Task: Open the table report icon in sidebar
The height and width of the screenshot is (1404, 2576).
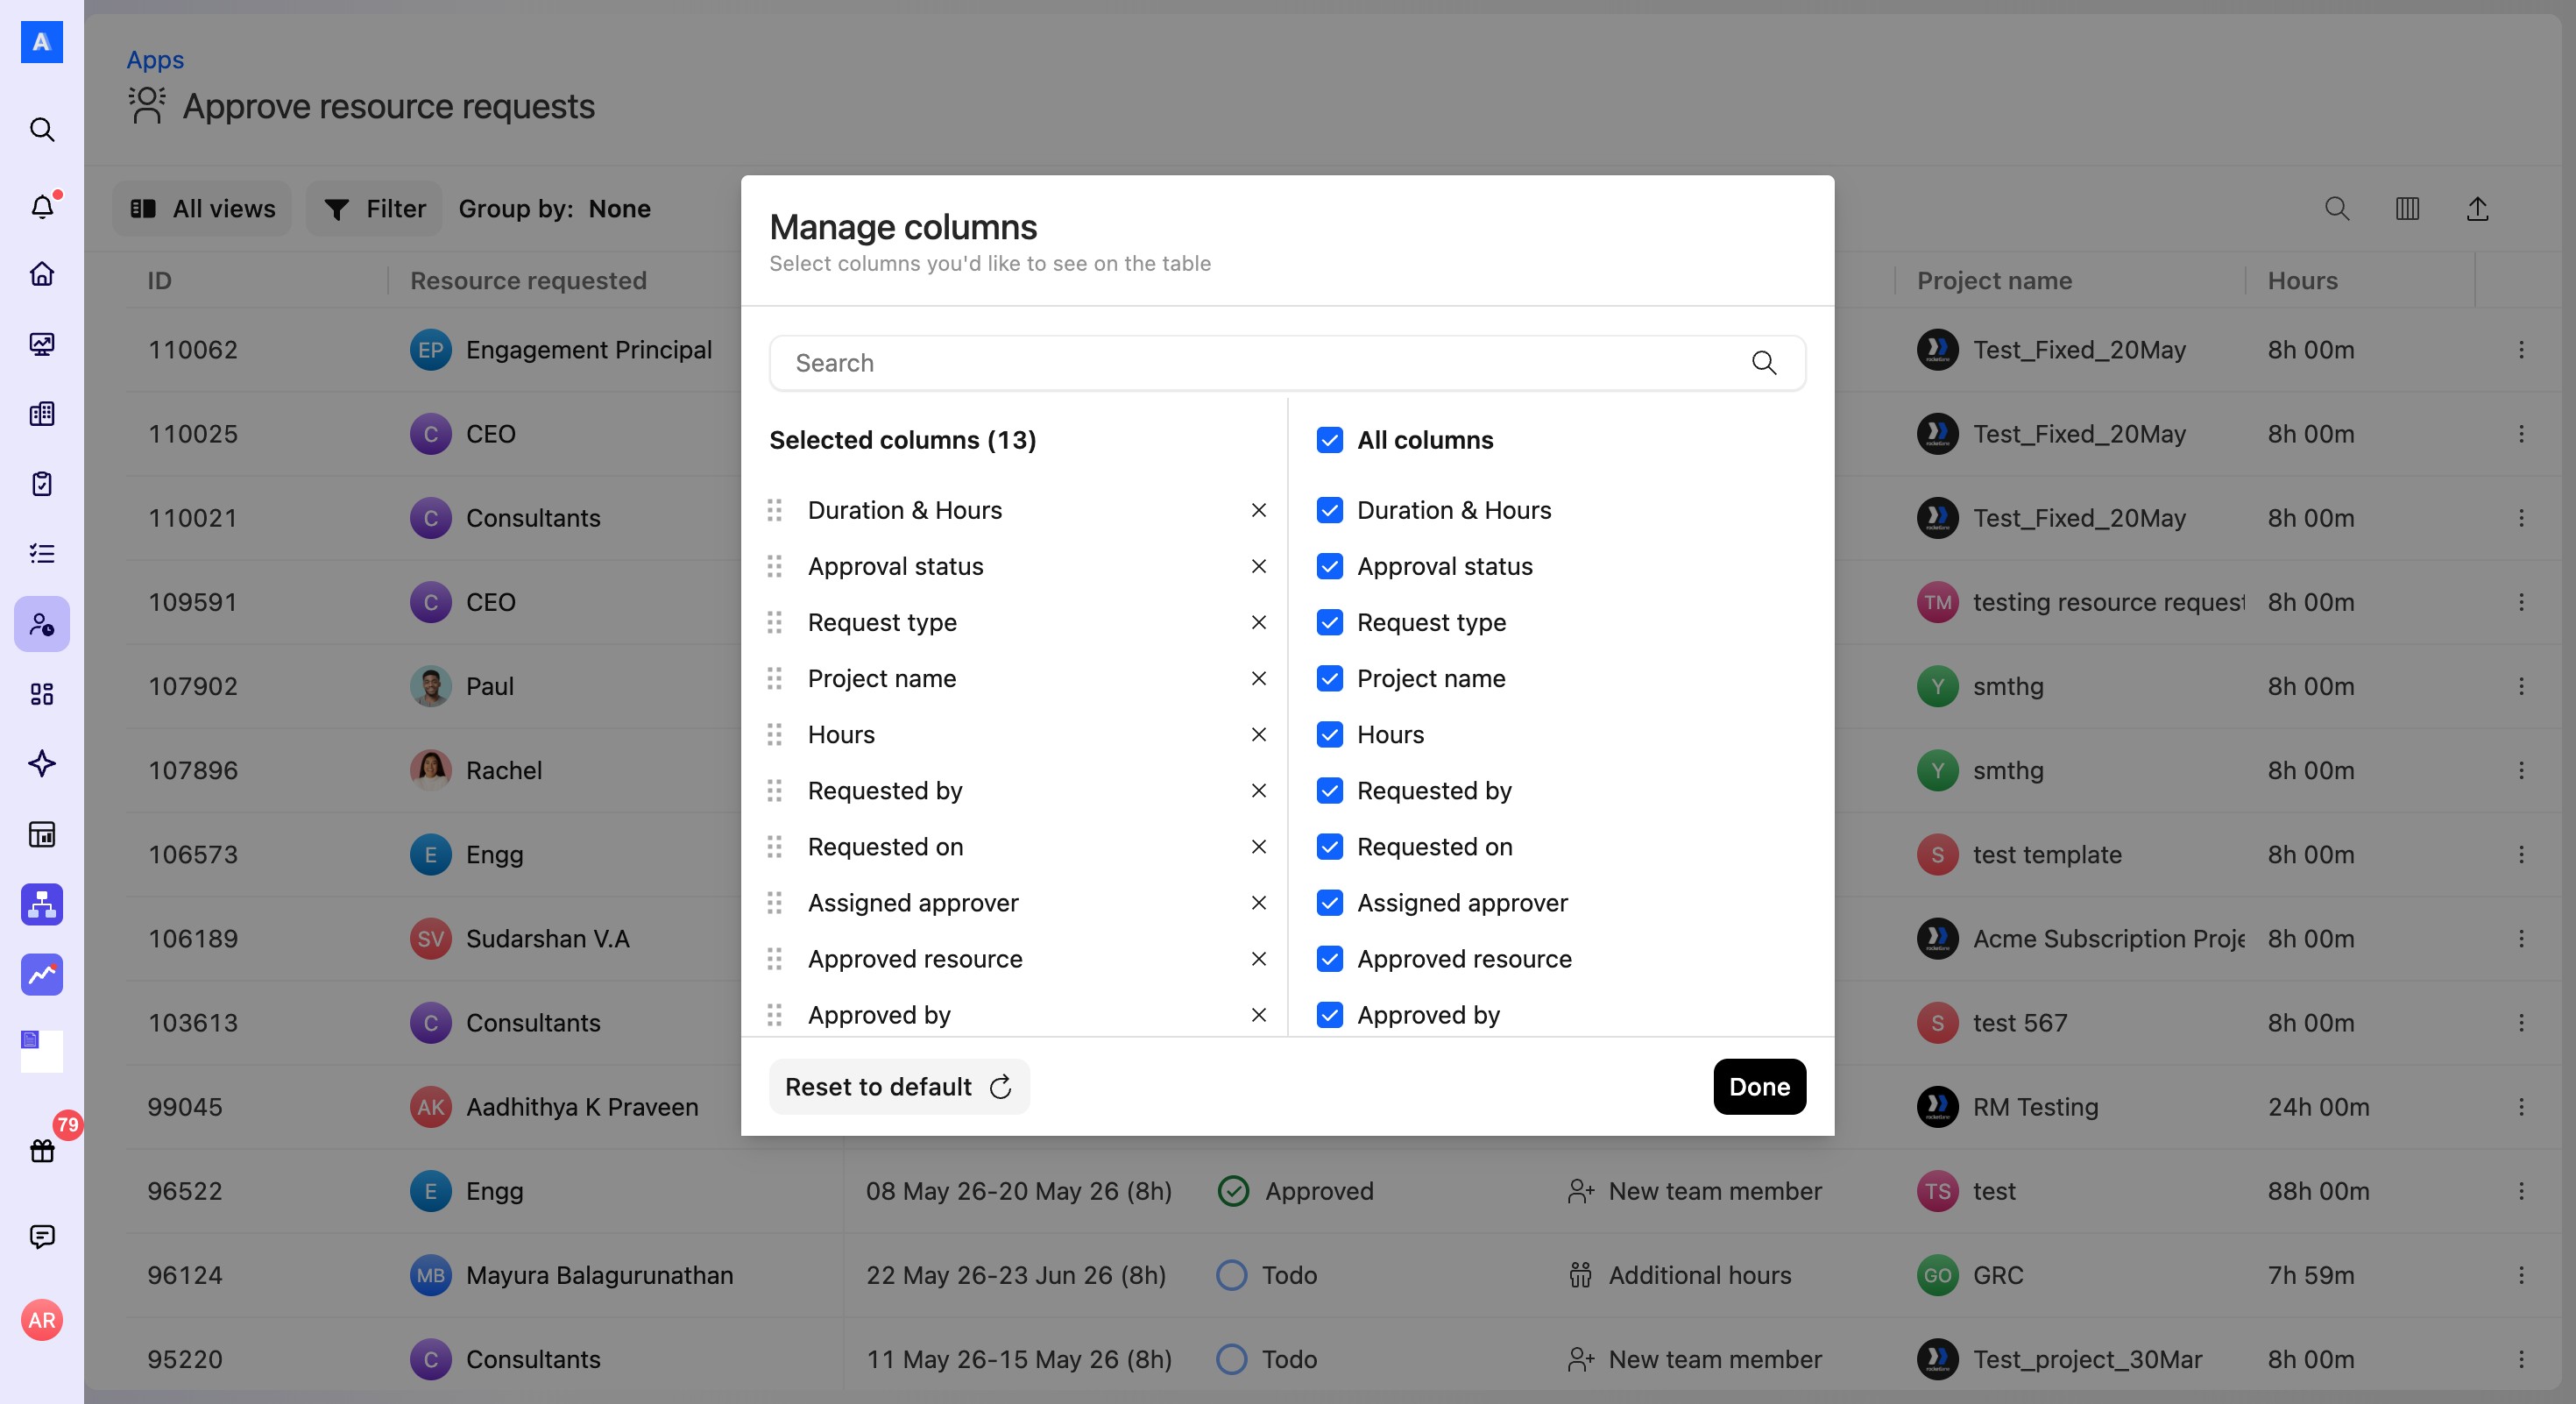Action: pyautogui.click(x=42, y=834)
